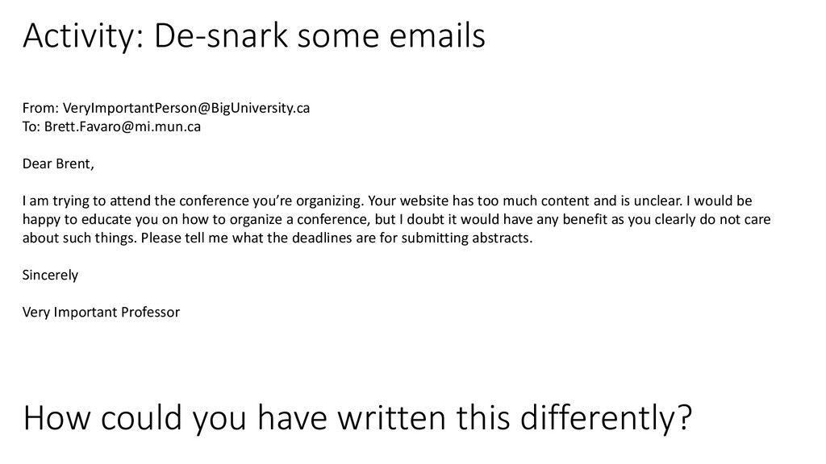Click the 'From:' label
The height and width of the screenshot is (464, 826).
(40, 108)
